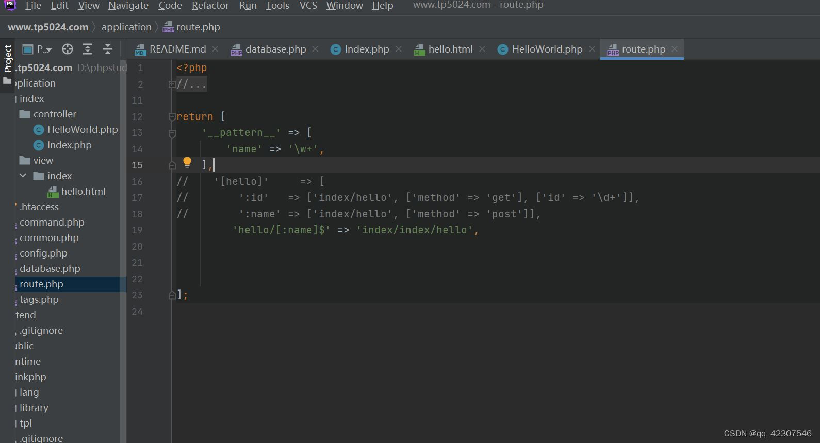
Task: Open the Navigate menu
Action: (x=128, y=6)
